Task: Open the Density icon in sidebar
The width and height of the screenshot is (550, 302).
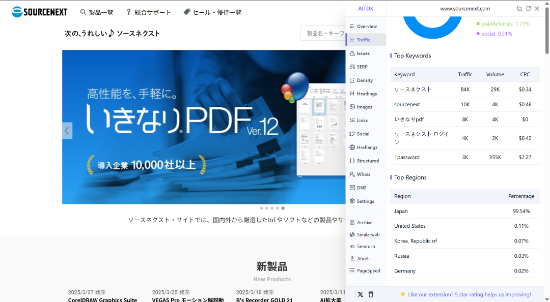Action: click(352, 80)
